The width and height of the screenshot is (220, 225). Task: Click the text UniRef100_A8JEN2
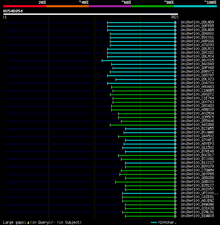197,201
